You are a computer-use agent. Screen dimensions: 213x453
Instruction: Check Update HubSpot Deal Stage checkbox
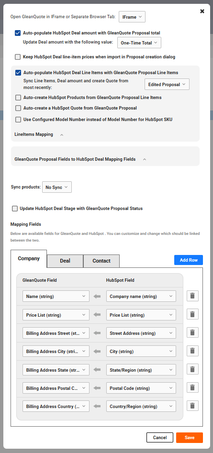click(x=15, y=209)
